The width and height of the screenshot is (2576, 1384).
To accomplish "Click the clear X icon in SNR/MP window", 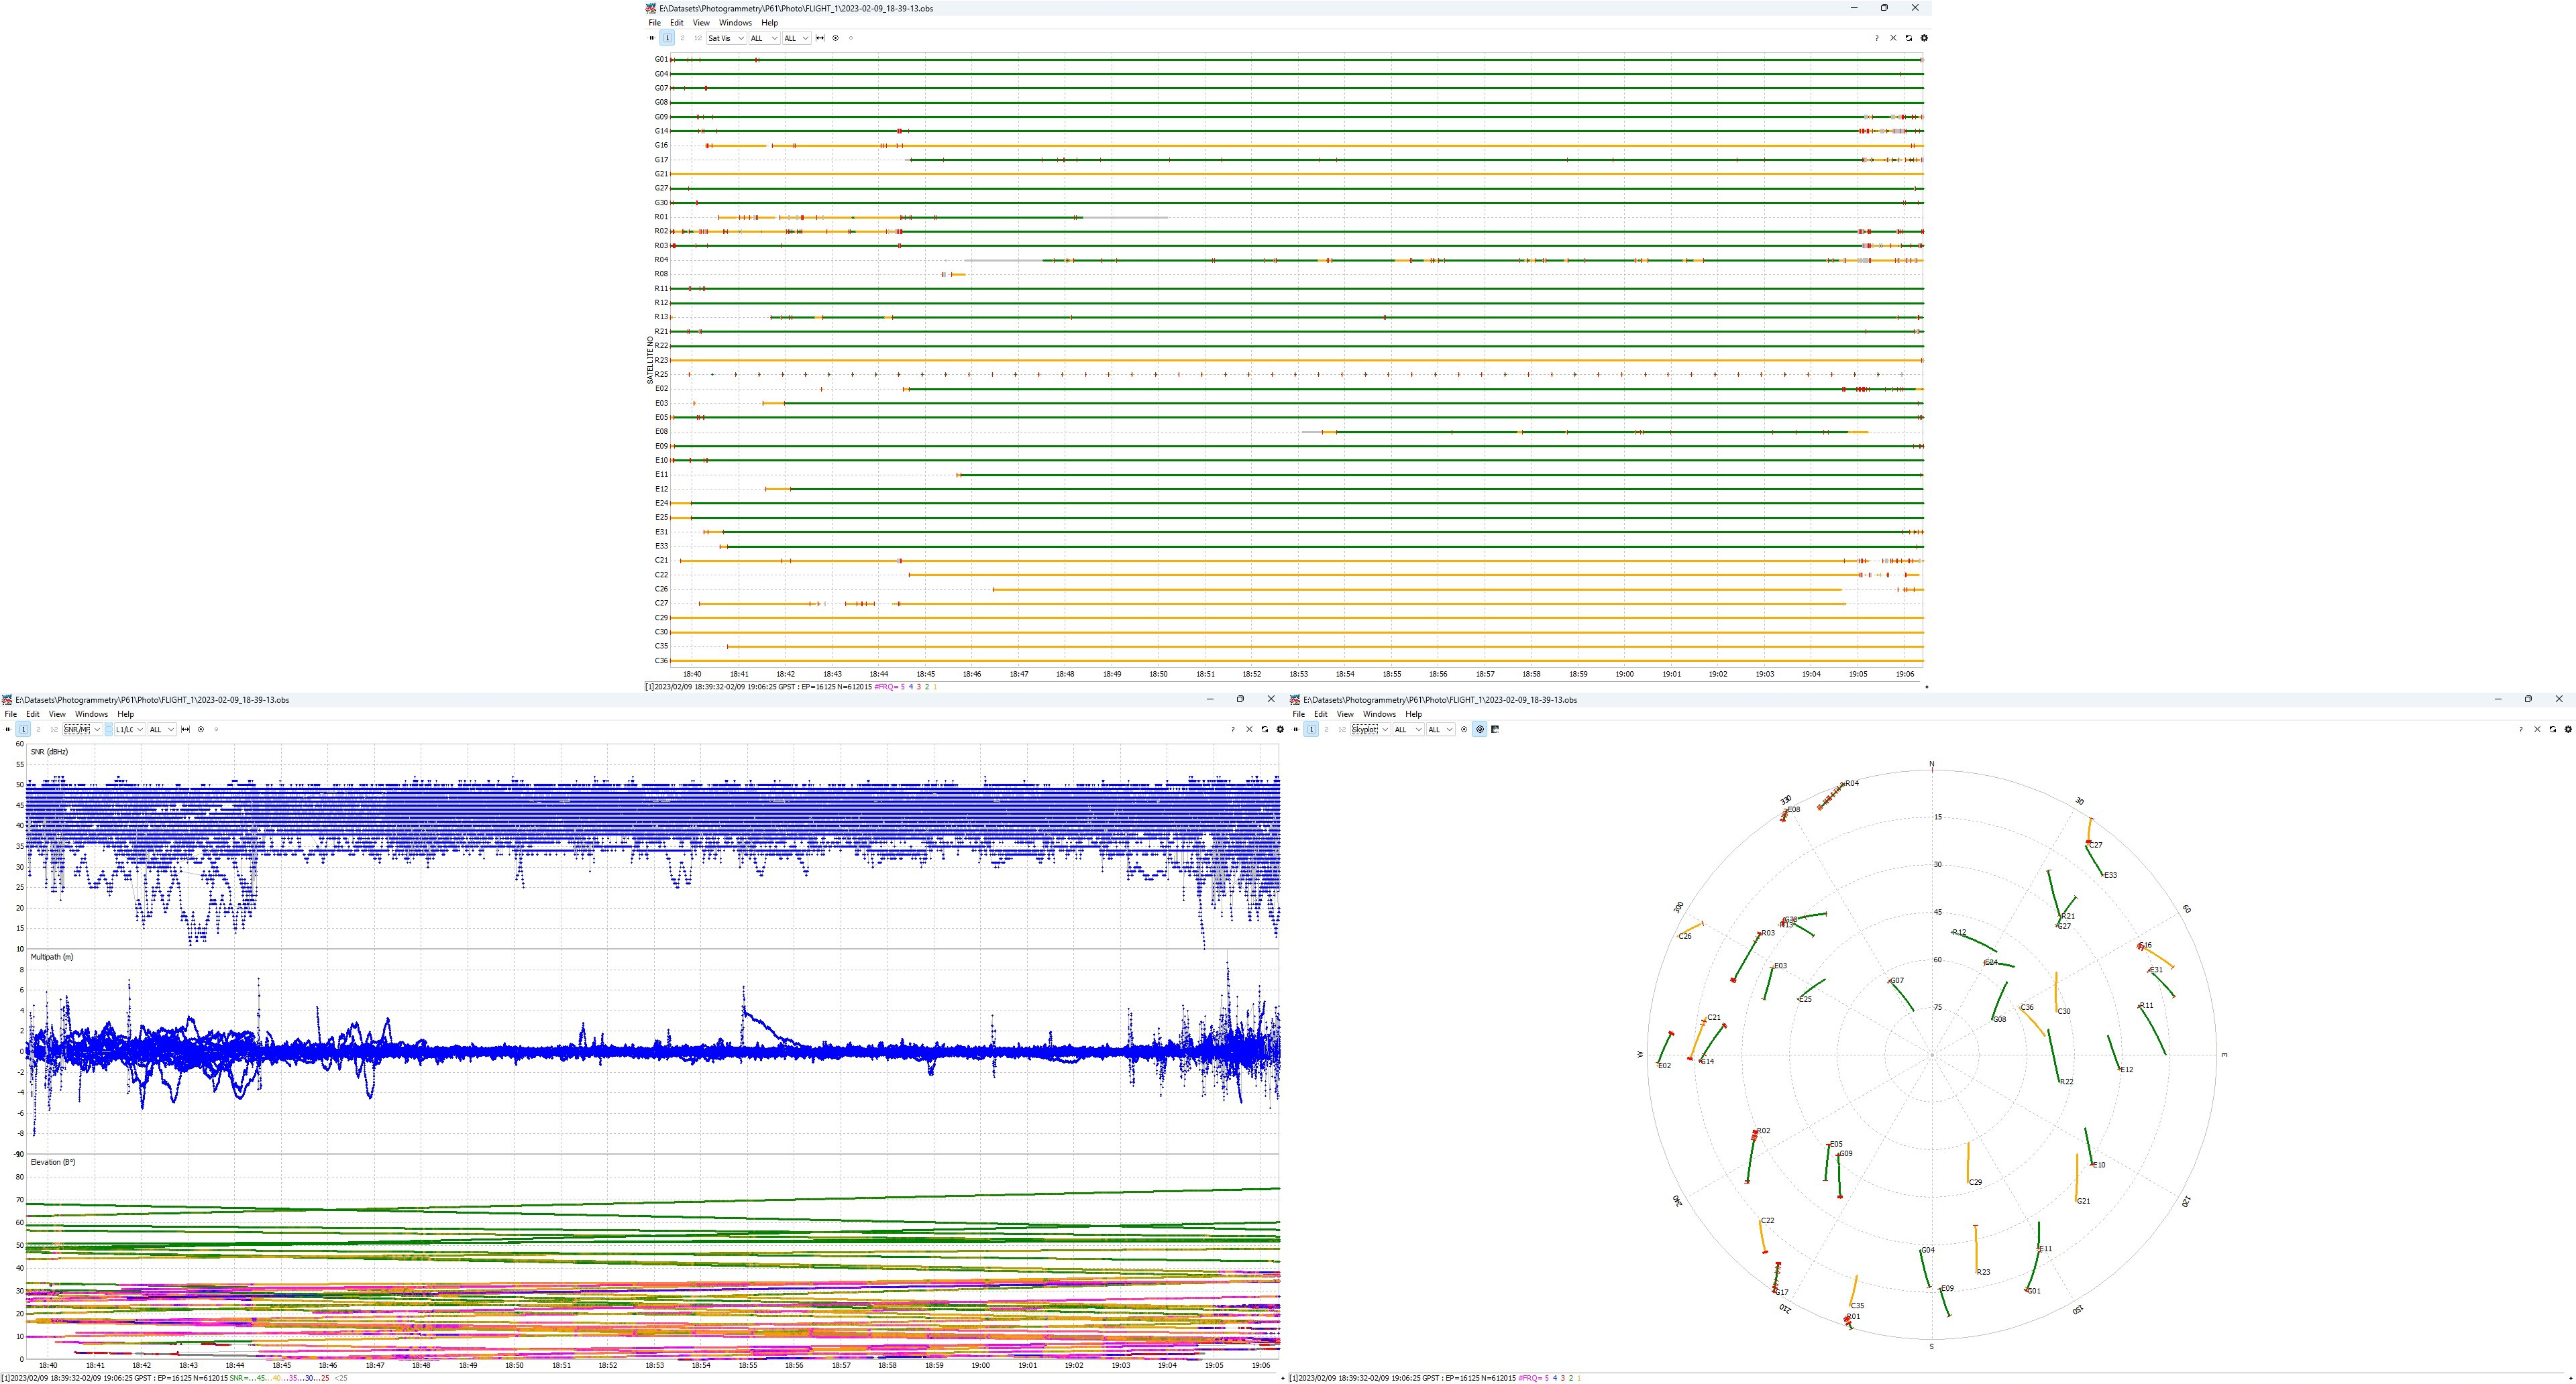I will point(1249,730).
